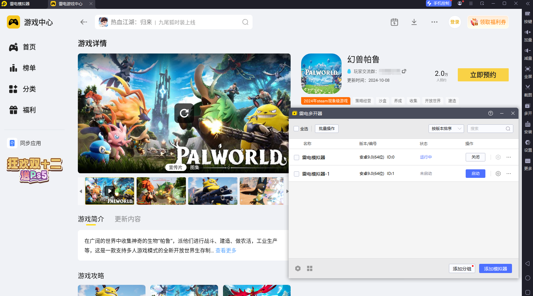Viewport: 533px width, 296px height.
Task: Select the yellow Pal cannon screenshot thumbnail
Action: point(212,191)
